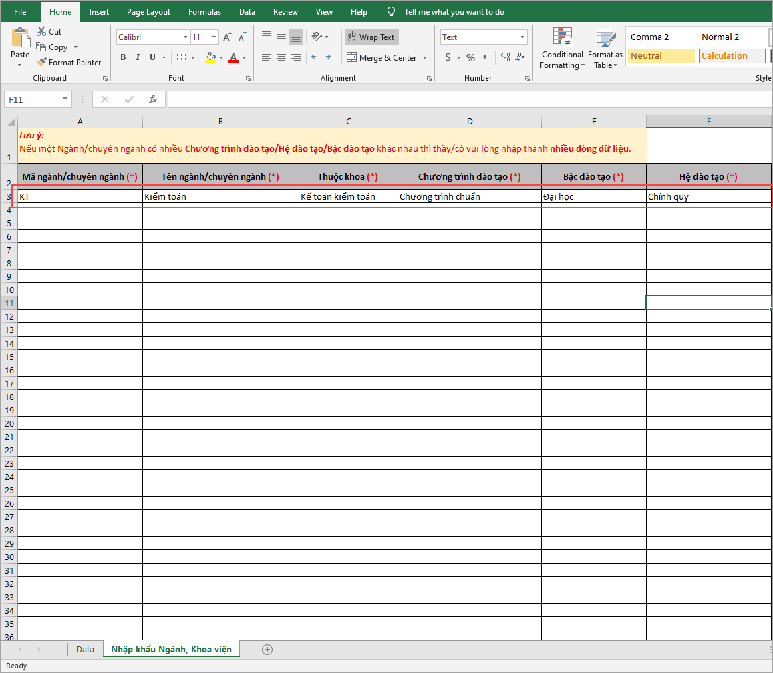The width and height of the screenshot is (773, 673).
Task: Click the Center alignment icon
Action: [x=281, y=57]
